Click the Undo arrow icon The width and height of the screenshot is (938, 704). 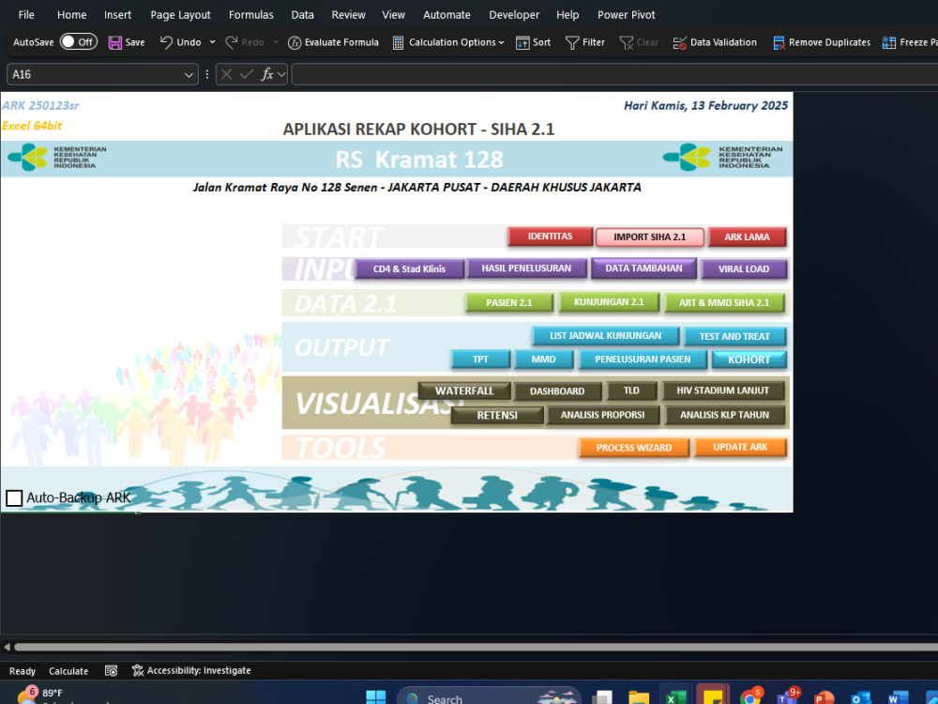pos(166,42)
